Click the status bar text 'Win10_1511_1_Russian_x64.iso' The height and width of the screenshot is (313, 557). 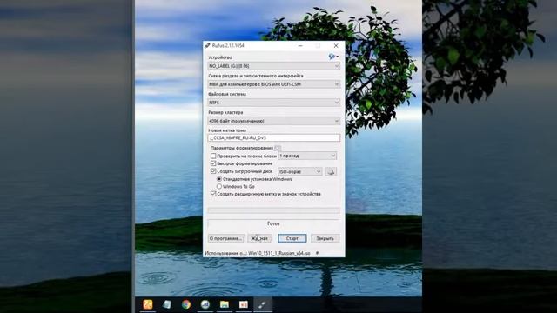pos(279,253)
